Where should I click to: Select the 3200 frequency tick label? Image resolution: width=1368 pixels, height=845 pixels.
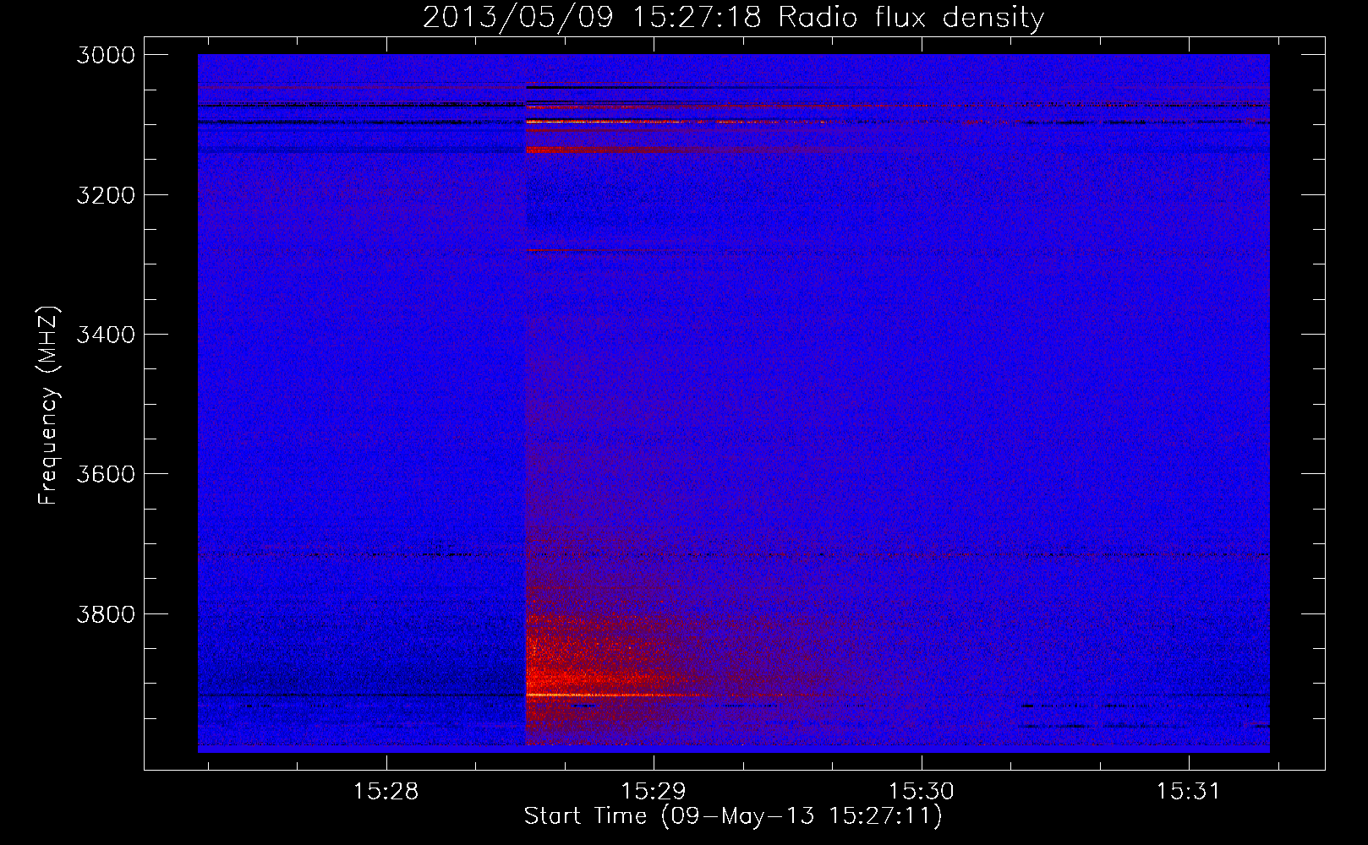pyautogui.click(x=106, y=195)
